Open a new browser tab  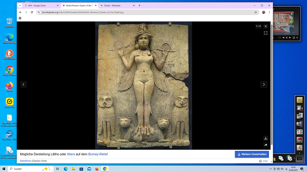coord(140,5)
